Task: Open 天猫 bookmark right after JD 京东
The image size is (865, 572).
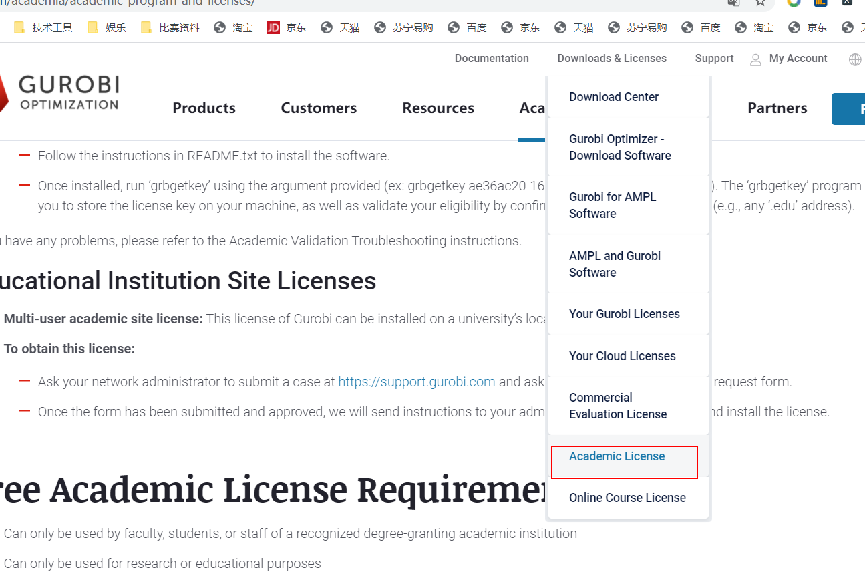Action: [340, 27]
